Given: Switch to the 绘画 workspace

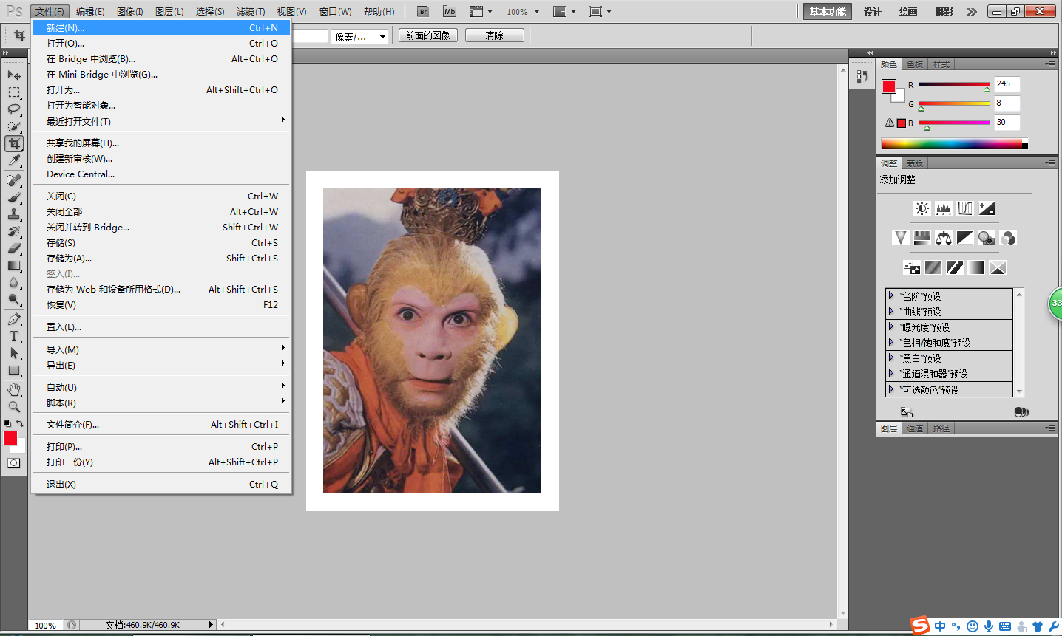Looking at the screenshot, I should click(x=908, y=12).
